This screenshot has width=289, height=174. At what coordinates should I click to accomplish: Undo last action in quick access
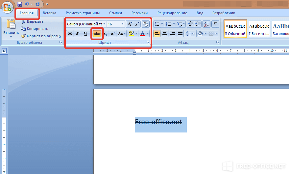27,4
